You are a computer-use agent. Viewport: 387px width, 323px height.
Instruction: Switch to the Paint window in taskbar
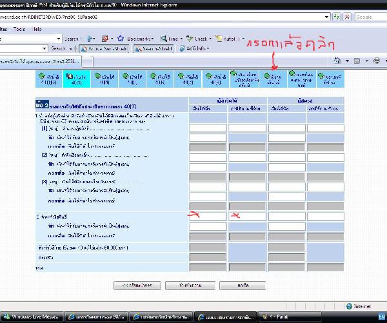(290, 317)
